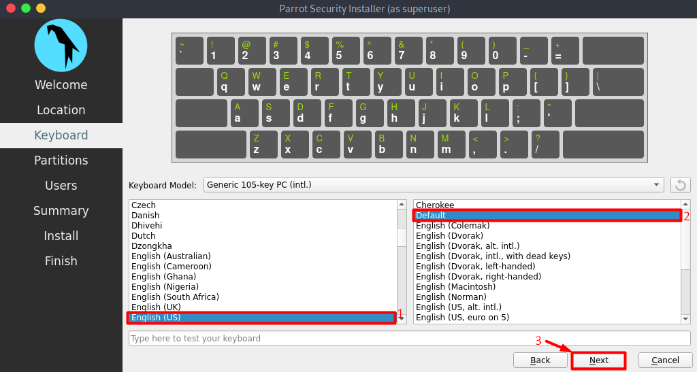Click layout list scrollbar up arrow

(x=402, y=204)
